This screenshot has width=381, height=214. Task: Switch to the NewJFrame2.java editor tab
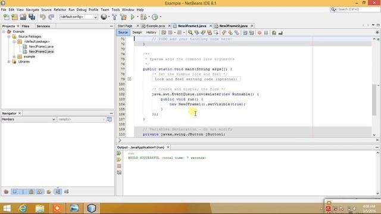[x=233, y=26]
